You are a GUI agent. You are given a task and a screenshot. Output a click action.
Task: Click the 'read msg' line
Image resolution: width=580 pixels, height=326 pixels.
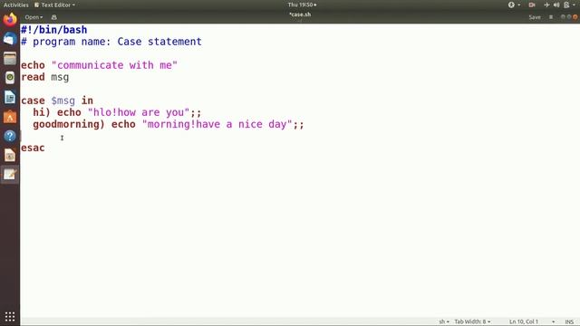click(x=45, y=77)
